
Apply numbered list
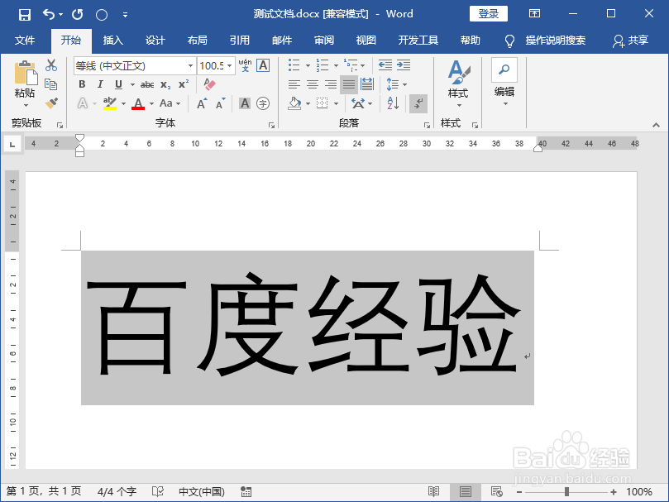[323, 65]
